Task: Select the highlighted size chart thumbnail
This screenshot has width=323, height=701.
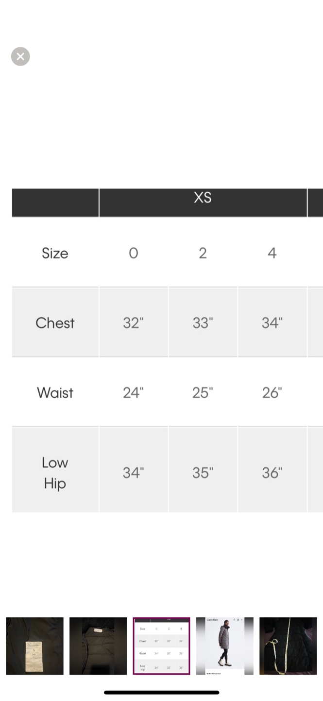Action: [x=161, y=646]
